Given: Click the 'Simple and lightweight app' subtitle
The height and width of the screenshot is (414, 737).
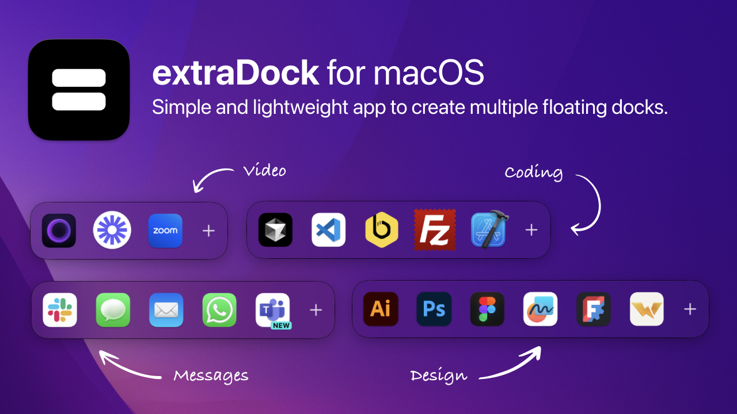Looking at the screenshot, I should (x=410, y=108).
